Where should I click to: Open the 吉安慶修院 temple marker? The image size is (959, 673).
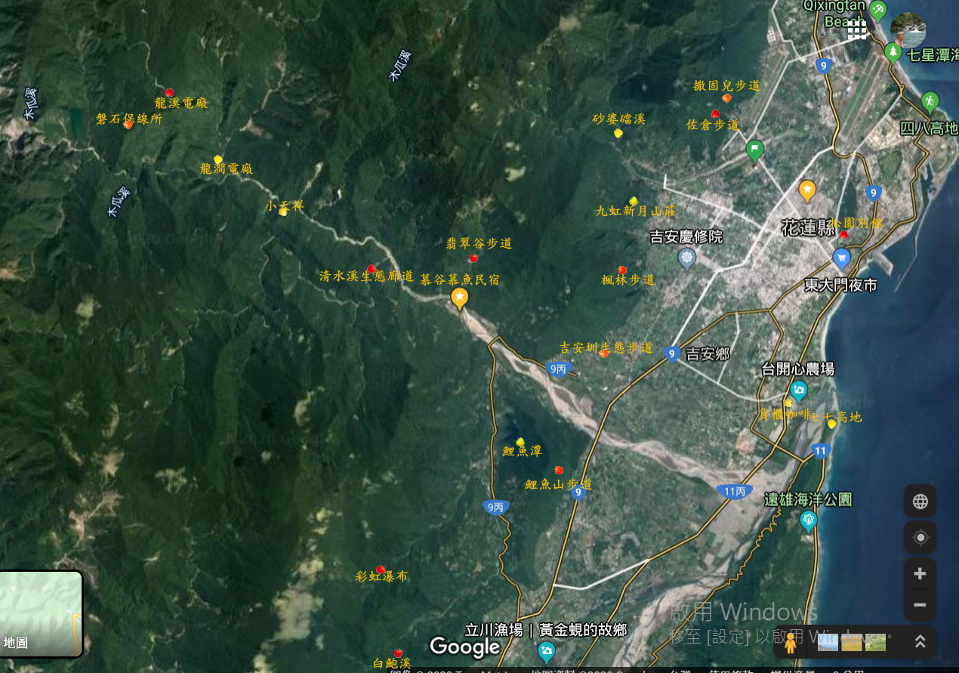[x=686, y=259]
